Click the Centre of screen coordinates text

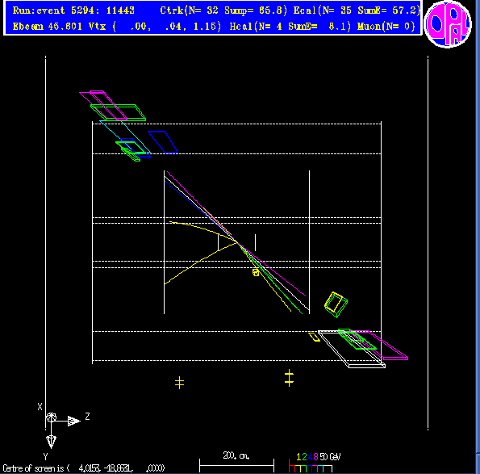pos(84,468)
